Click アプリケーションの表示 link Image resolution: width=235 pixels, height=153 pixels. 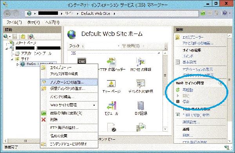(197, 69)
